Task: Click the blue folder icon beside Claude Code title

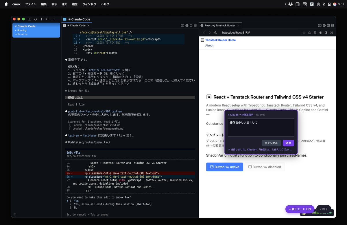Action: [x=65, y=19]
